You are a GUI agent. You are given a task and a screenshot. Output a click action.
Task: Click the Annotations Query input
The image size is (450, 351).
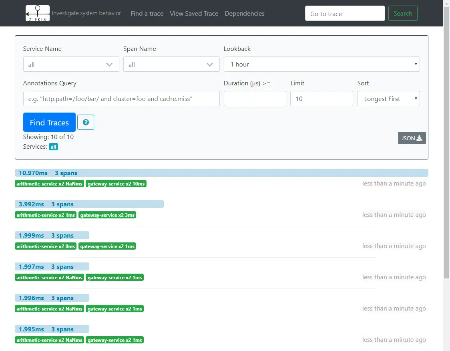(x=121, y=99)
